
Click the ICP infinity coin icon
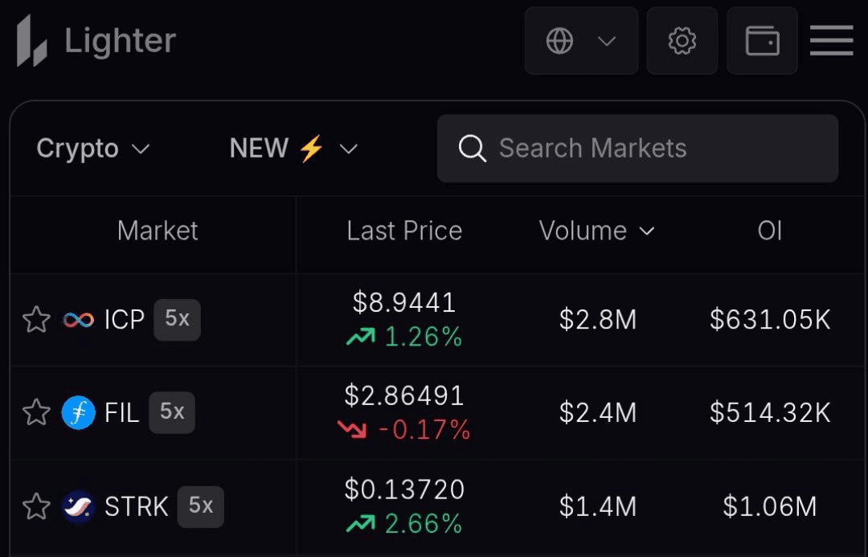tap(78, 321)
